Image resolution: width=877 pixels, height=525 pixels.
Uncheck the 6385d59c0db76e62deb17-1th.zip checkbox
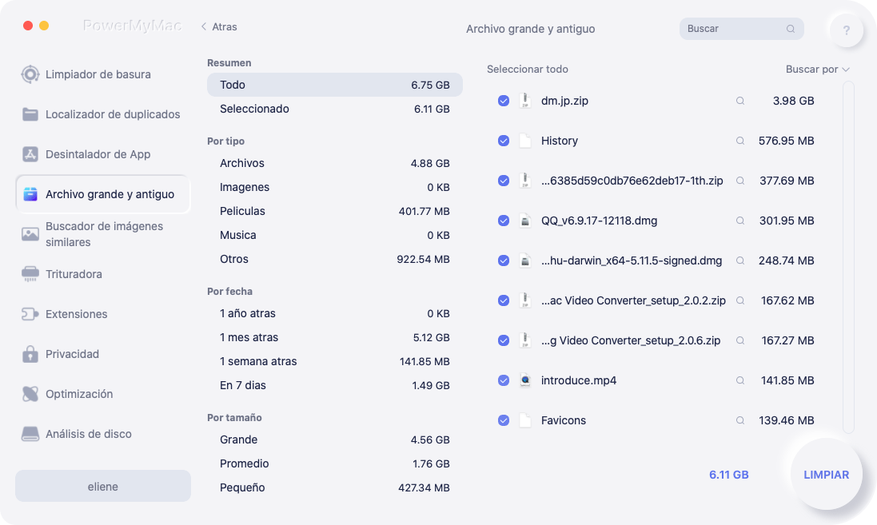click(x=504, y=181)
